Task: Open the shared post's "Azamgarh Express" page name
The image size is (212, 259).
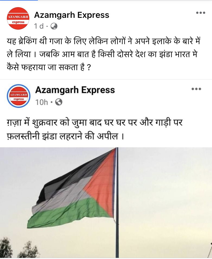Action: (75, 90)
